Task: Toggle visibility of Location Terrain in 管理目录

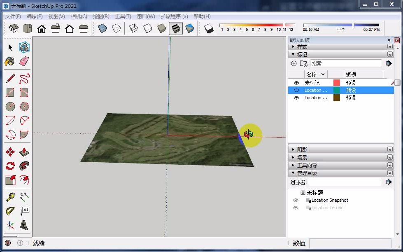Action: 296,208
